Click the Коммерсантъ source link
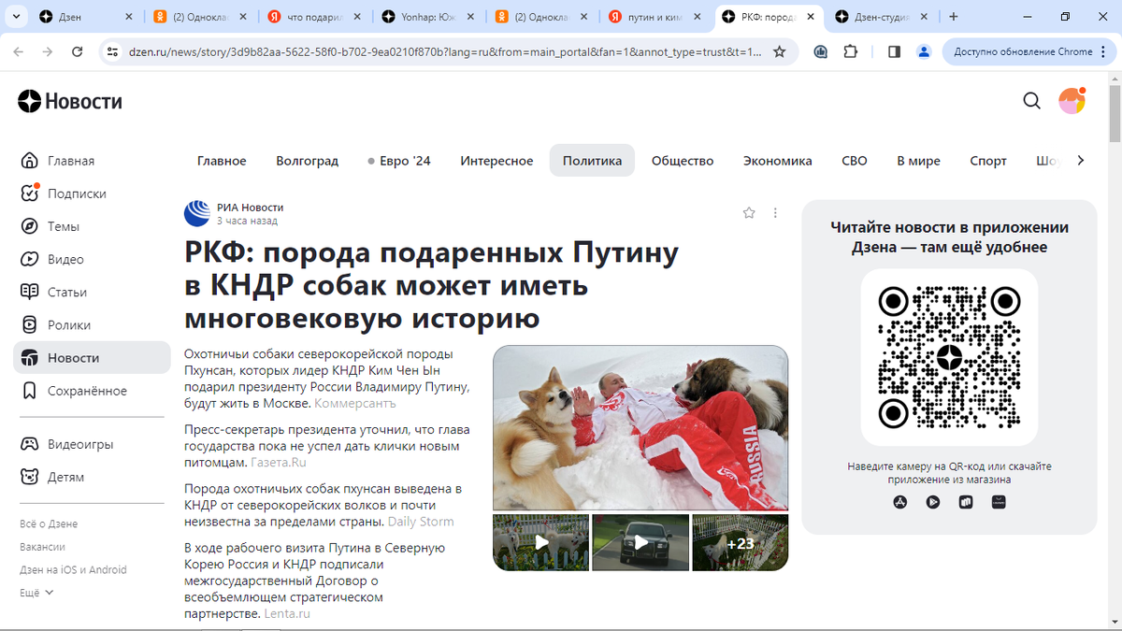 click(x=355, y=404)
